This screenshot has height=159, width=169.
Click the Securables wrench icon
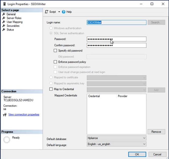4,26
